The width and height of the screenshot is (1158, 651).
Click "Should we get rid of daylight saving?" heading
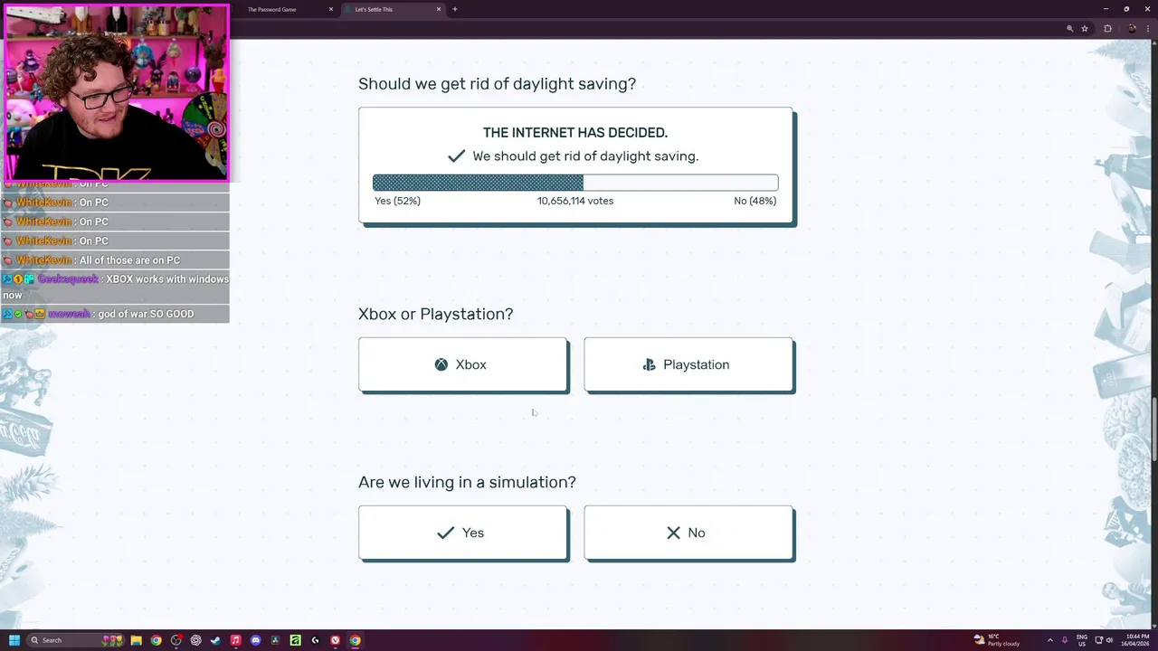(x=497, y=83)
